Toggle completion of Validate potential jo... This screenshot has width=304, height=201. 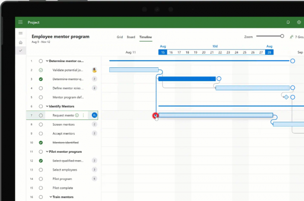pyautogui.click(x=41, y=70)
